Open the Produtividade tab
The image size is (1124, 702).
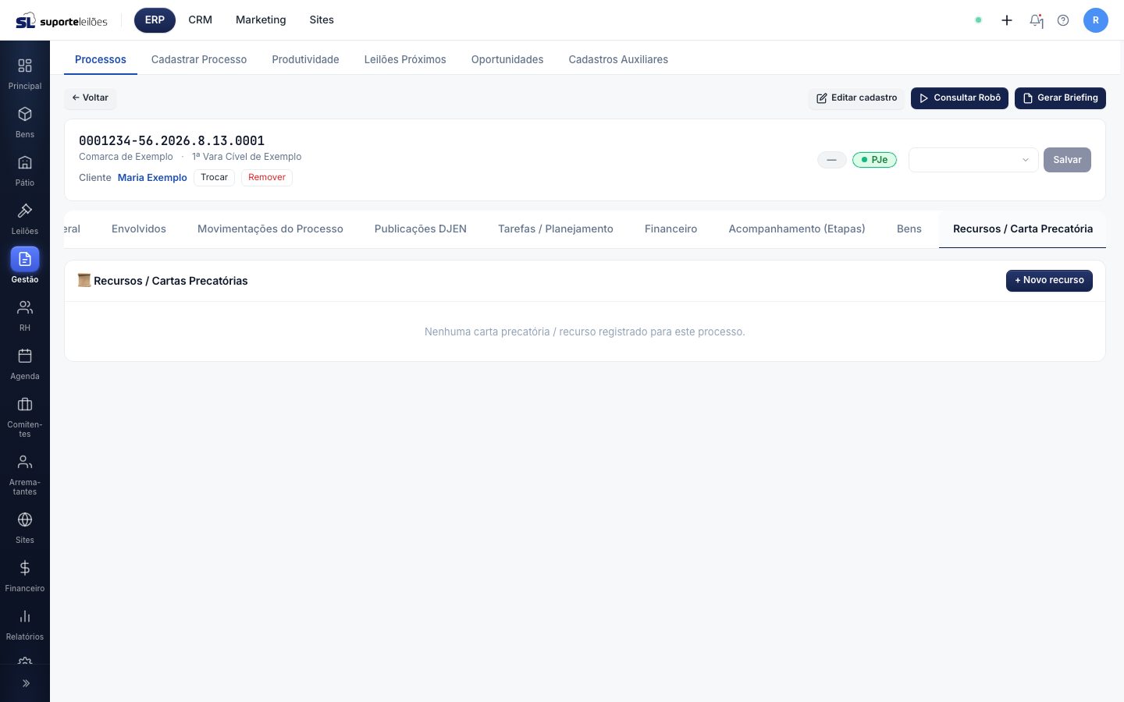click(305, 59)
